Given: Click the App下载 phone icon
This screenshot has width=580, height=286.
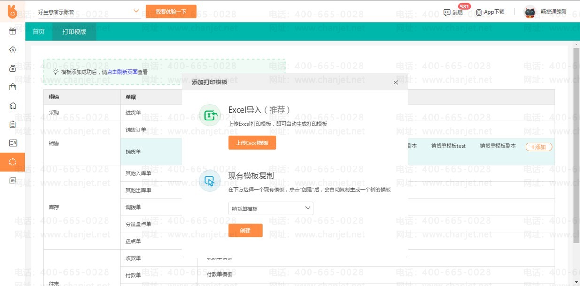Looking at the screenshot, I should [479, 13].
